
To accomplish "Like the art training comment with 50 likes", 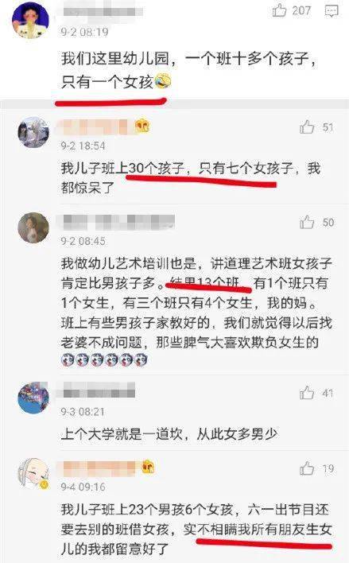I will click(x=307, y=222).
